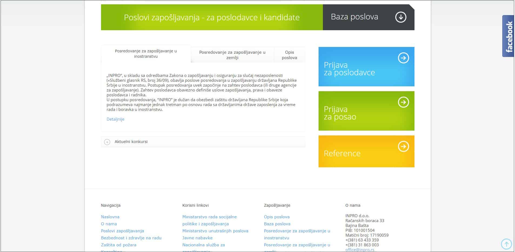This screenshot has height=252, width=515.
Task: Click the Detaljnije link
Action: (115, 119)
